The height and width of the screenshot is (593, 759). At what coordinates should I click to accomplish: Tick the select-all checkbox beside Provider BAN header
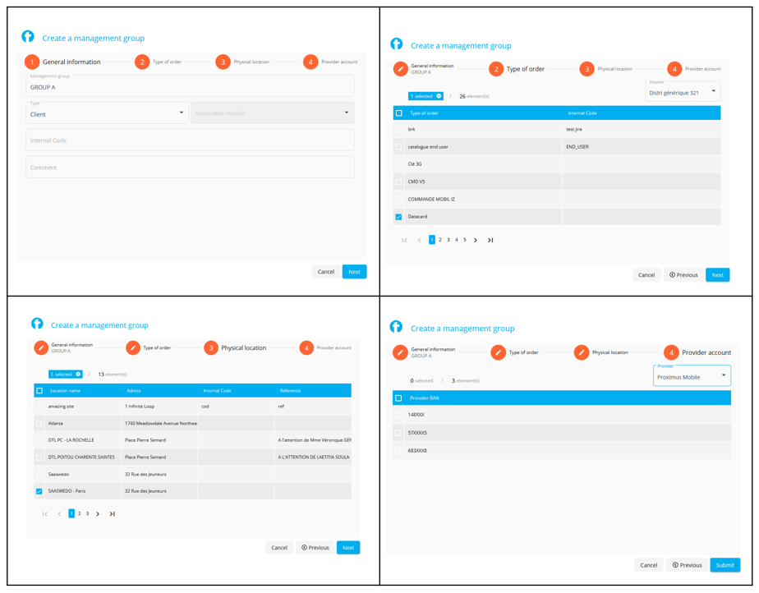399,398
